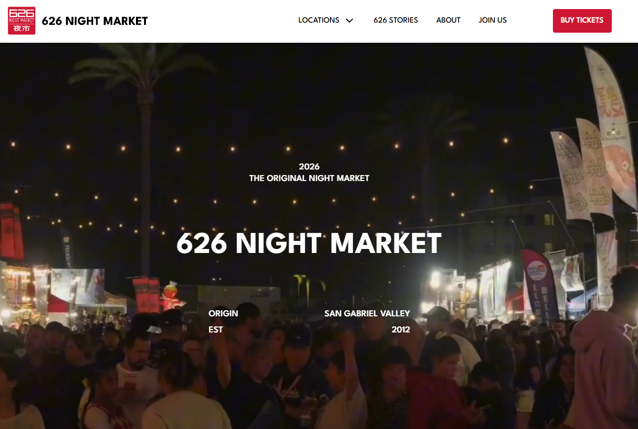Screen dimensions: 638x429
Task: Select JOIN US in the header
Action: coord(492,20)
